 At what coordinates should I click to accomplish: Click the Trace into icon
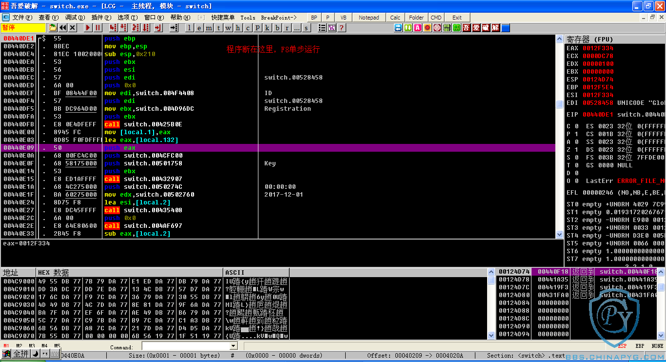pos(136,28)
